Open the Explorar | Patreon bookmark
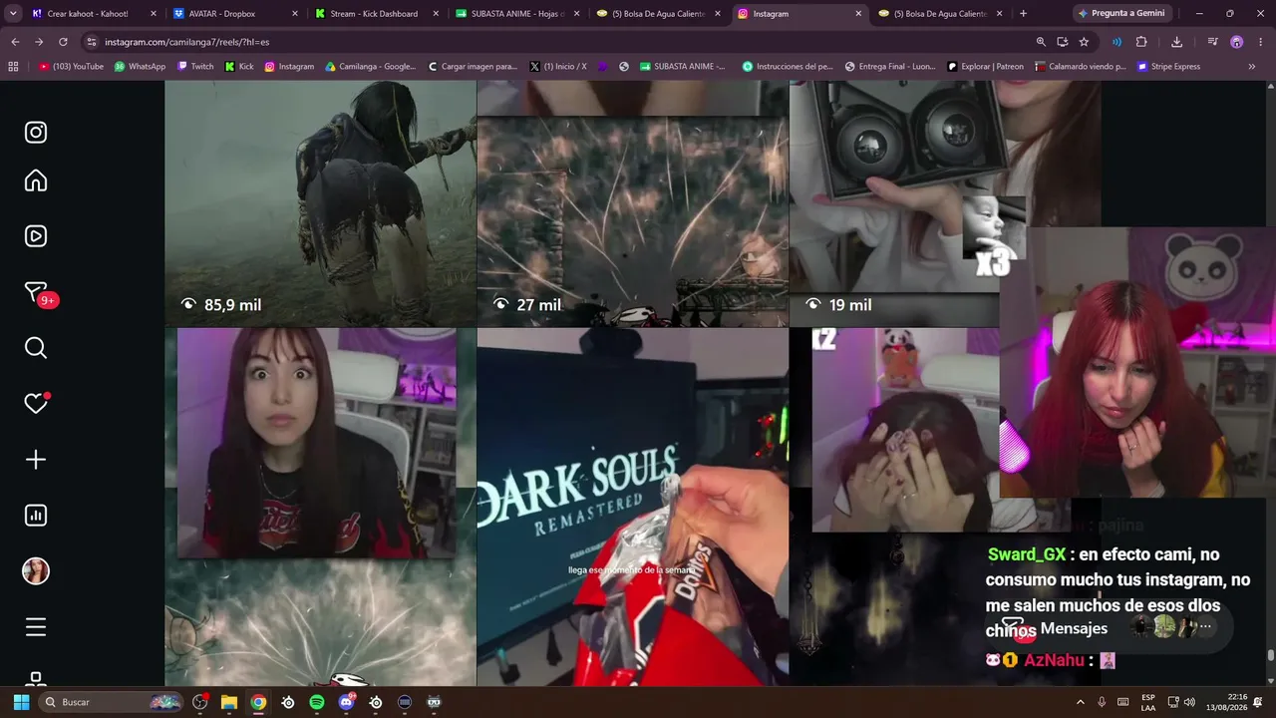 [984, 67]
